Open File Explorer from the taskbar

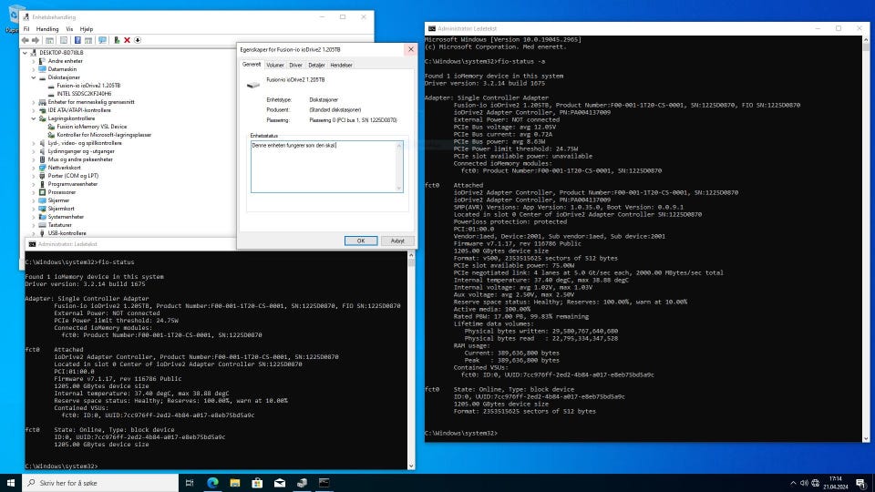[x=236, y=482]
